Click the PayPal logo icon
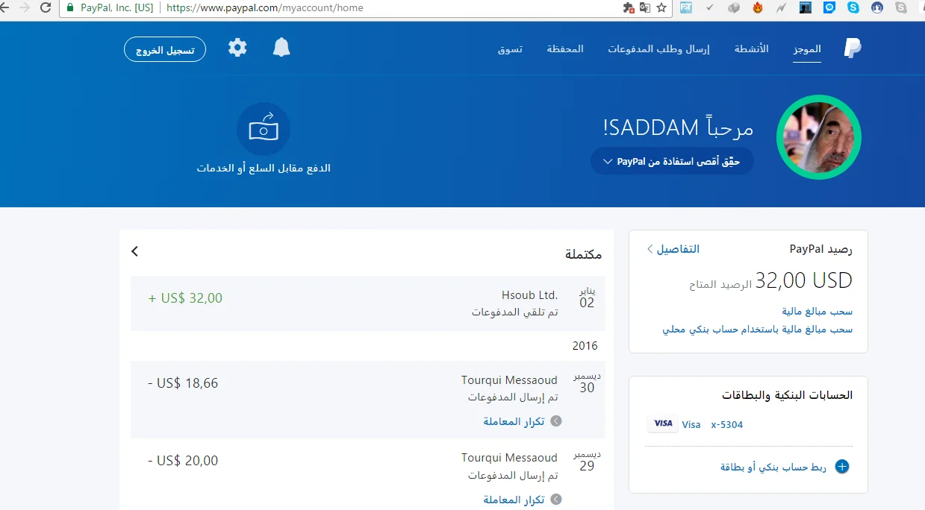The image size is (925, 510). tap(852, 48)
